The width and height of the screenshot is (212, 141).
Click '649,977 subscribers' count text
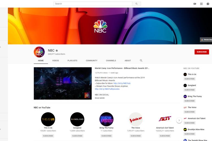click(57, 54)
